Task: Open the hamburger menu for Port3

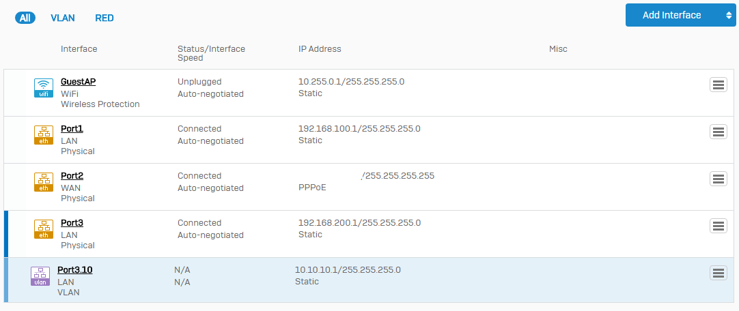Action: pyautogui.click(x=719, y=226)
